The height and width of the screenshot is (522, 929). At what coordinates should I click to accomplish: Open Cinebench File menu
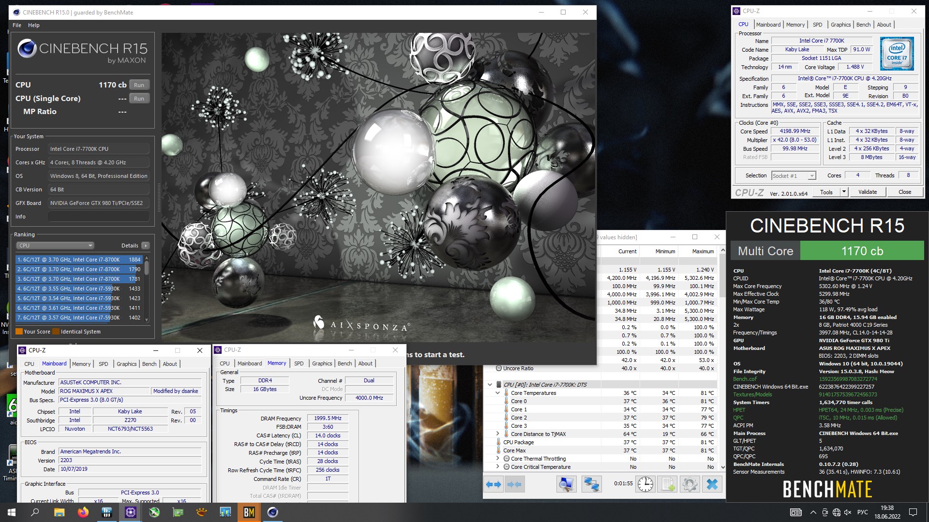pyautogui.click(x=17, y=25)
